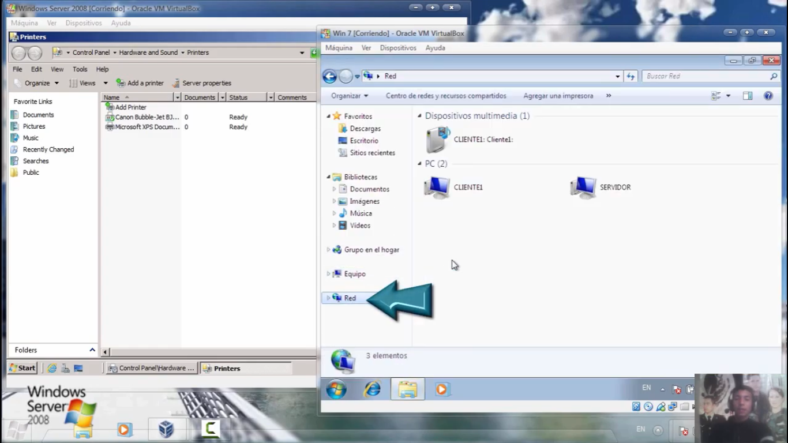The width and height of the screenshot is (788, 443).
Task: Click the Forward arrow in Win 7 Explorer
Action: coord(346,76)
